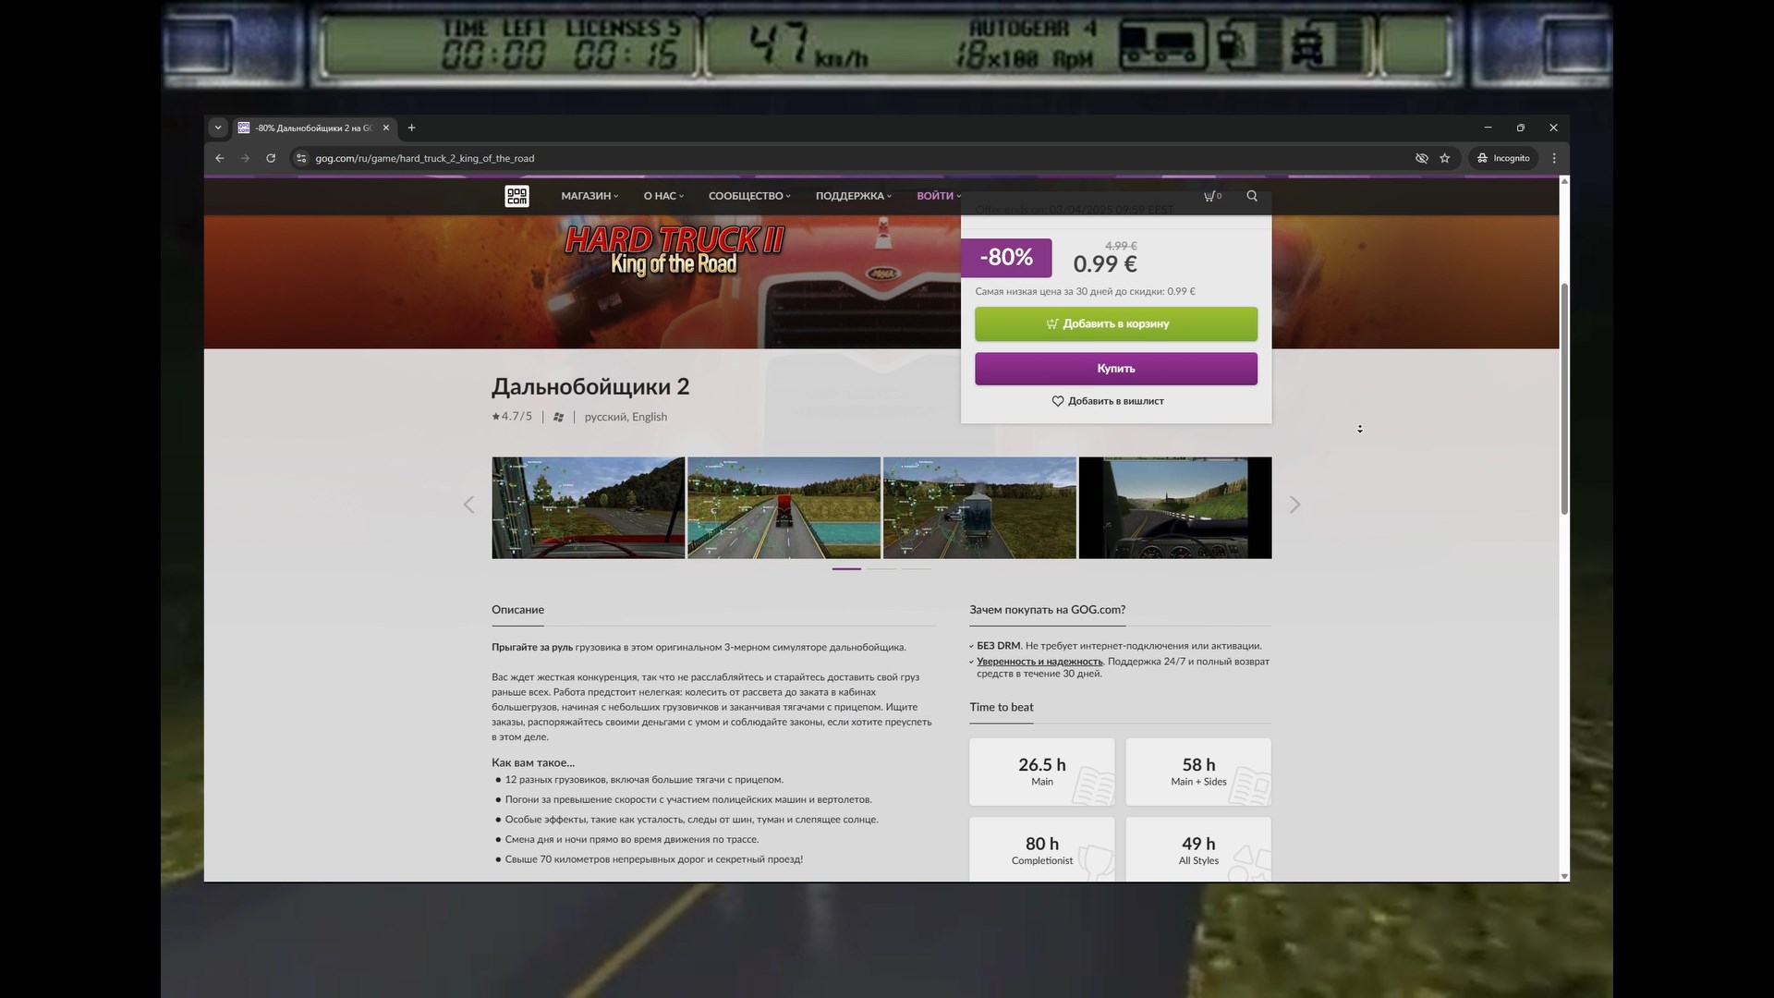The image size is (1774, 998).
Task: Click the 4.7/5 star rating
Action: click(x=512, y=417)
